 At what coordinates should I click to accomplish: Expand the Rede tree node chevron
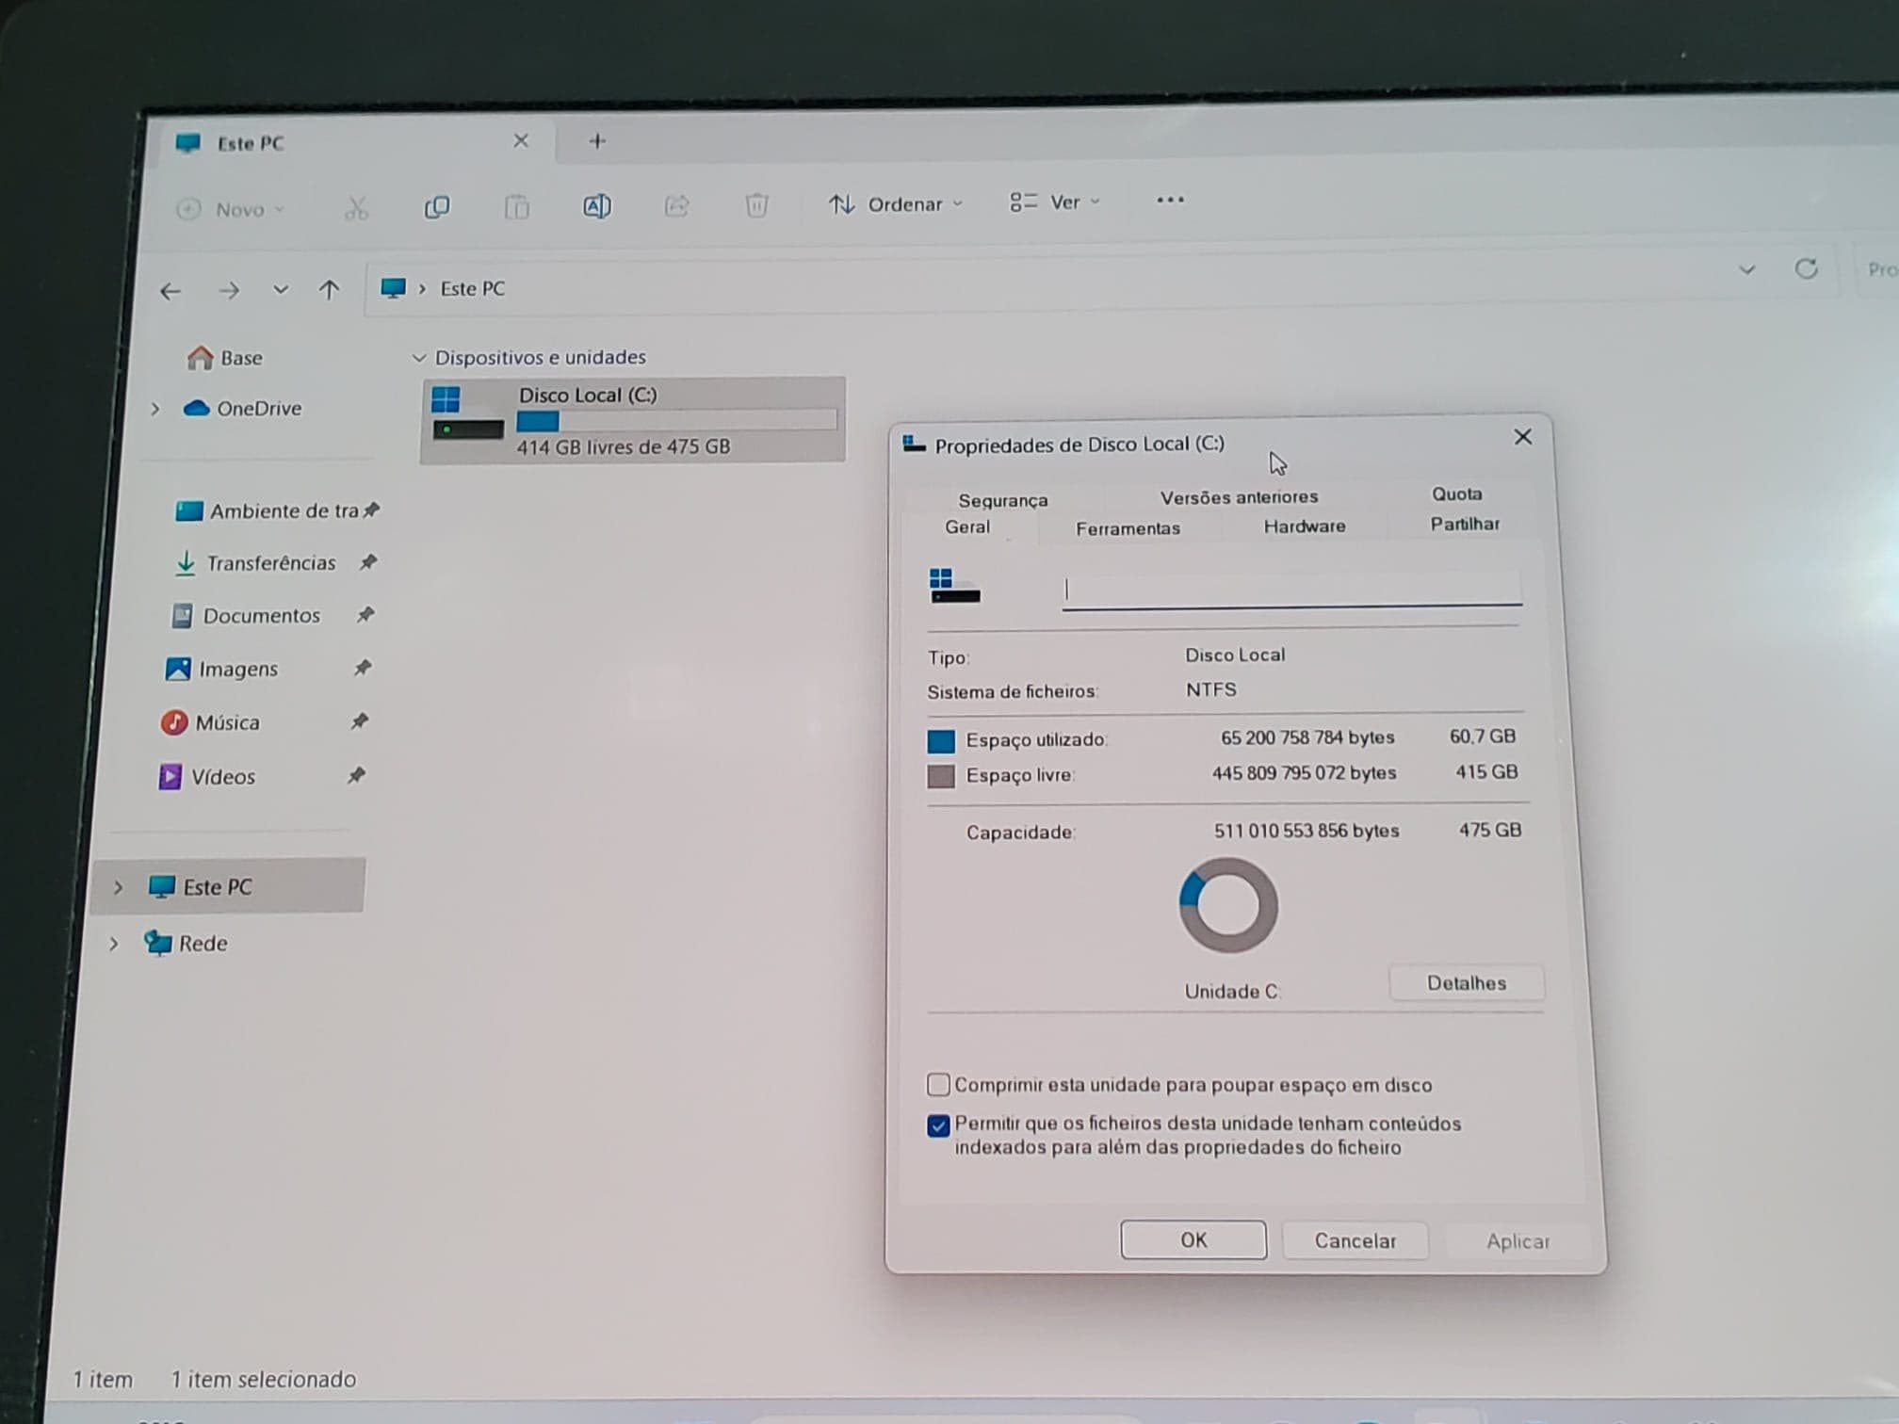(114, 944)
